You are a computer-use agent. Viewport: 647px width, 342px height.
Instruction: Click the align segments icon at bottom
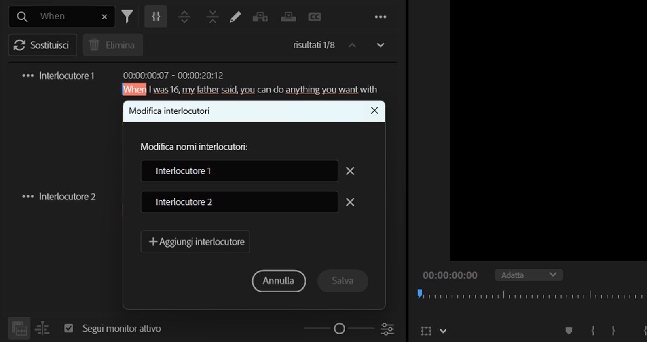pos(42,328)
